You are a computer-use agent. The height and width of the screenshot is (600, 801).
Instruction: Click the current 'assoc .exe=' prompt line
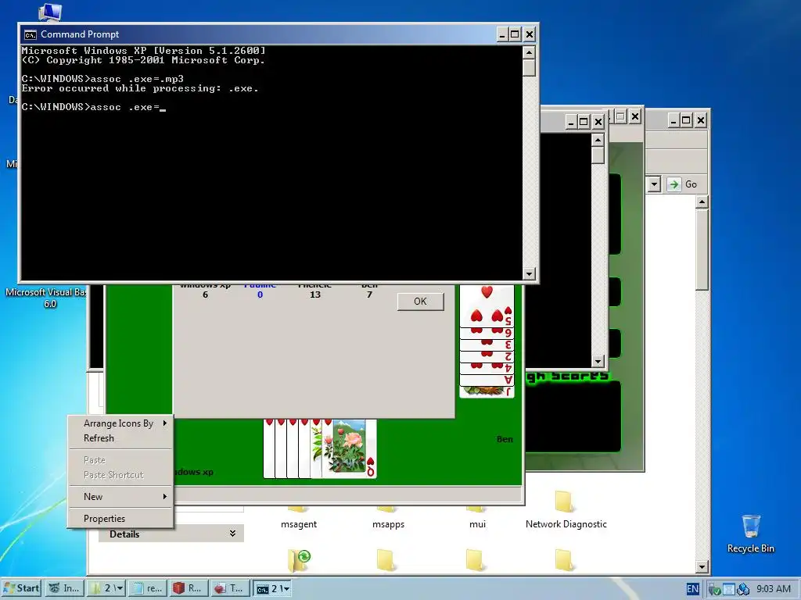click(x=94, y=107)
